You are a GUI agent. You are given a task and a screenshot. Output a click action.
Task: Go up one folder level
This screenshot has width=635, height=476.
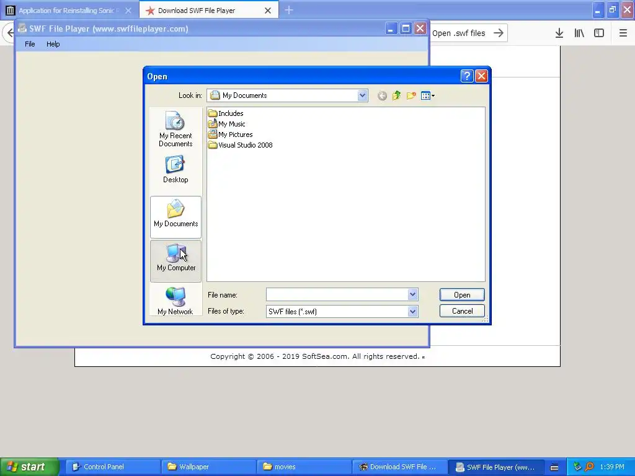[x=396, y=95]
